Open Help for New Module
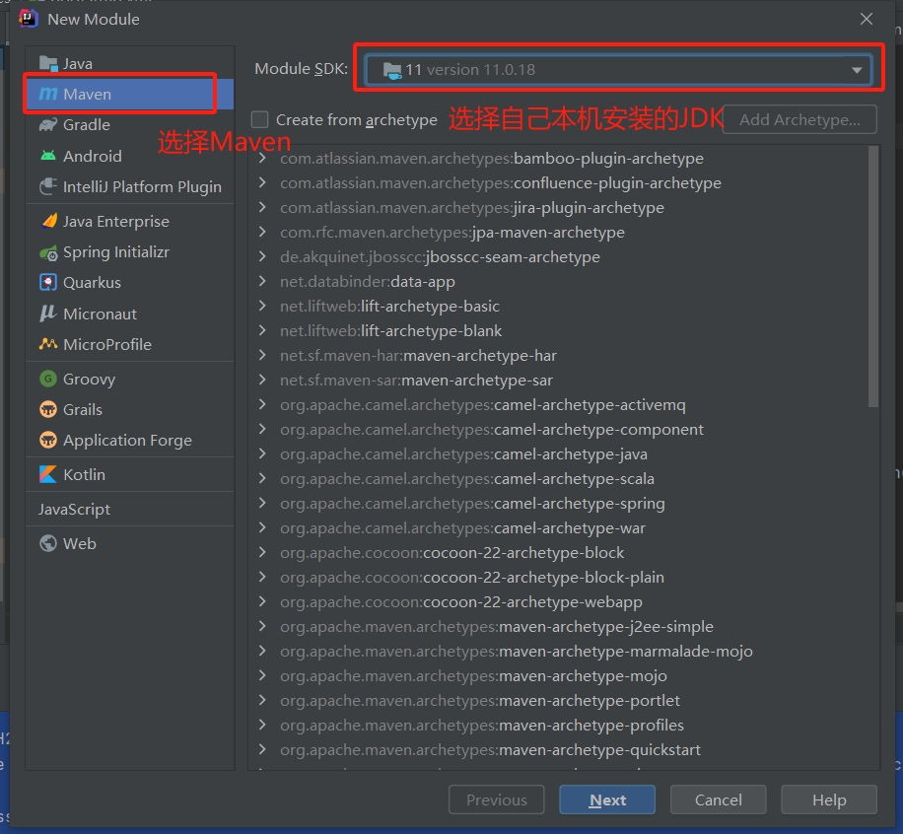903x834 pixels. (829, 799)
